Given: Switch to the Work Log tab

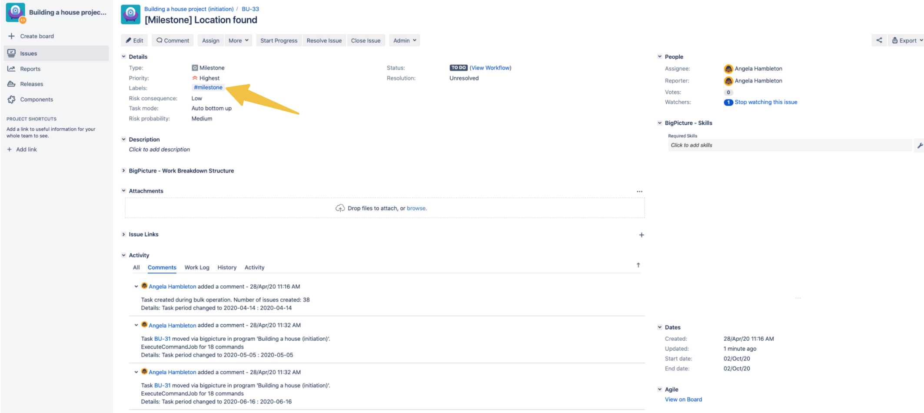Looking at the screenshot, I should pyautogui.click(x=196, y=267).
